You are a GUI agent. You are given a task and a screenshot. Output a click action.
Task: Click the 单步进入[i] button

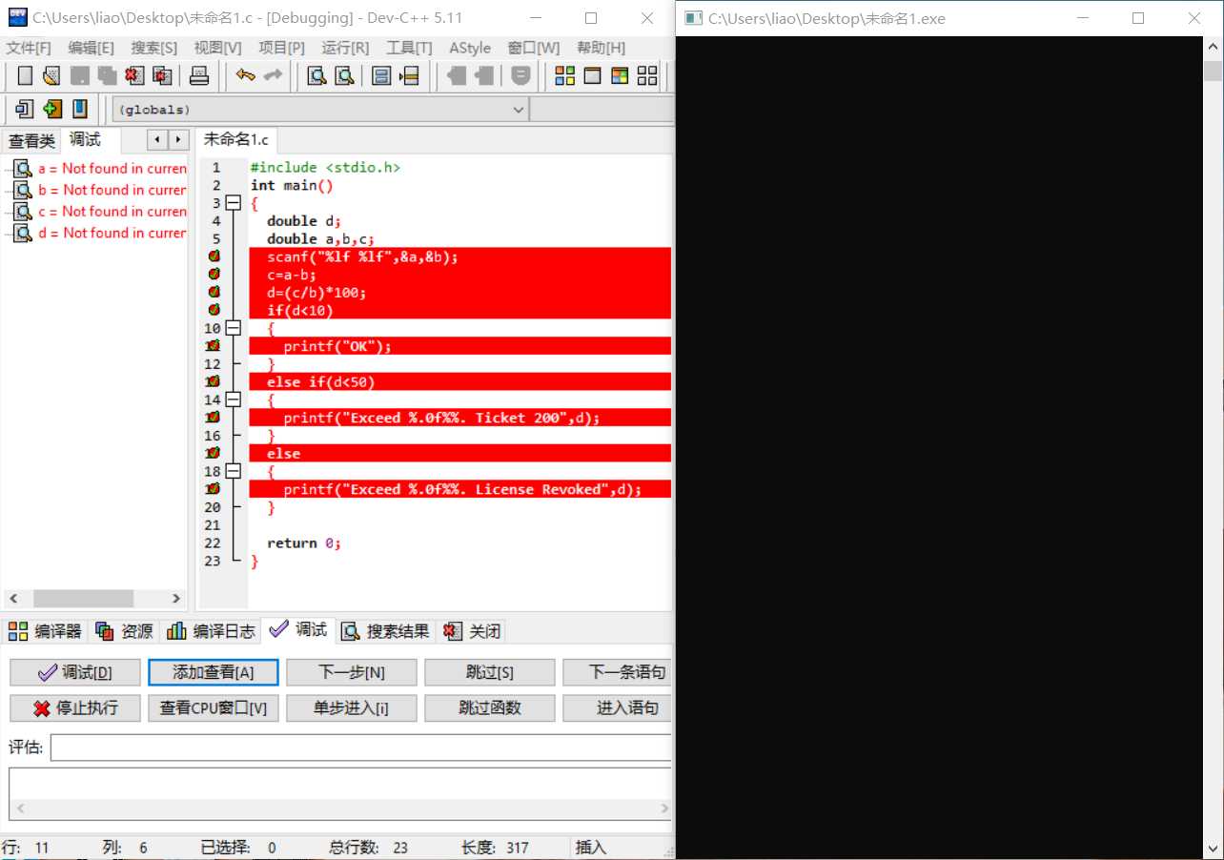tap(352, 707)
